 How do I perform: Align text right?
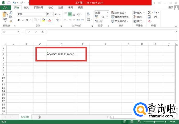74,20
